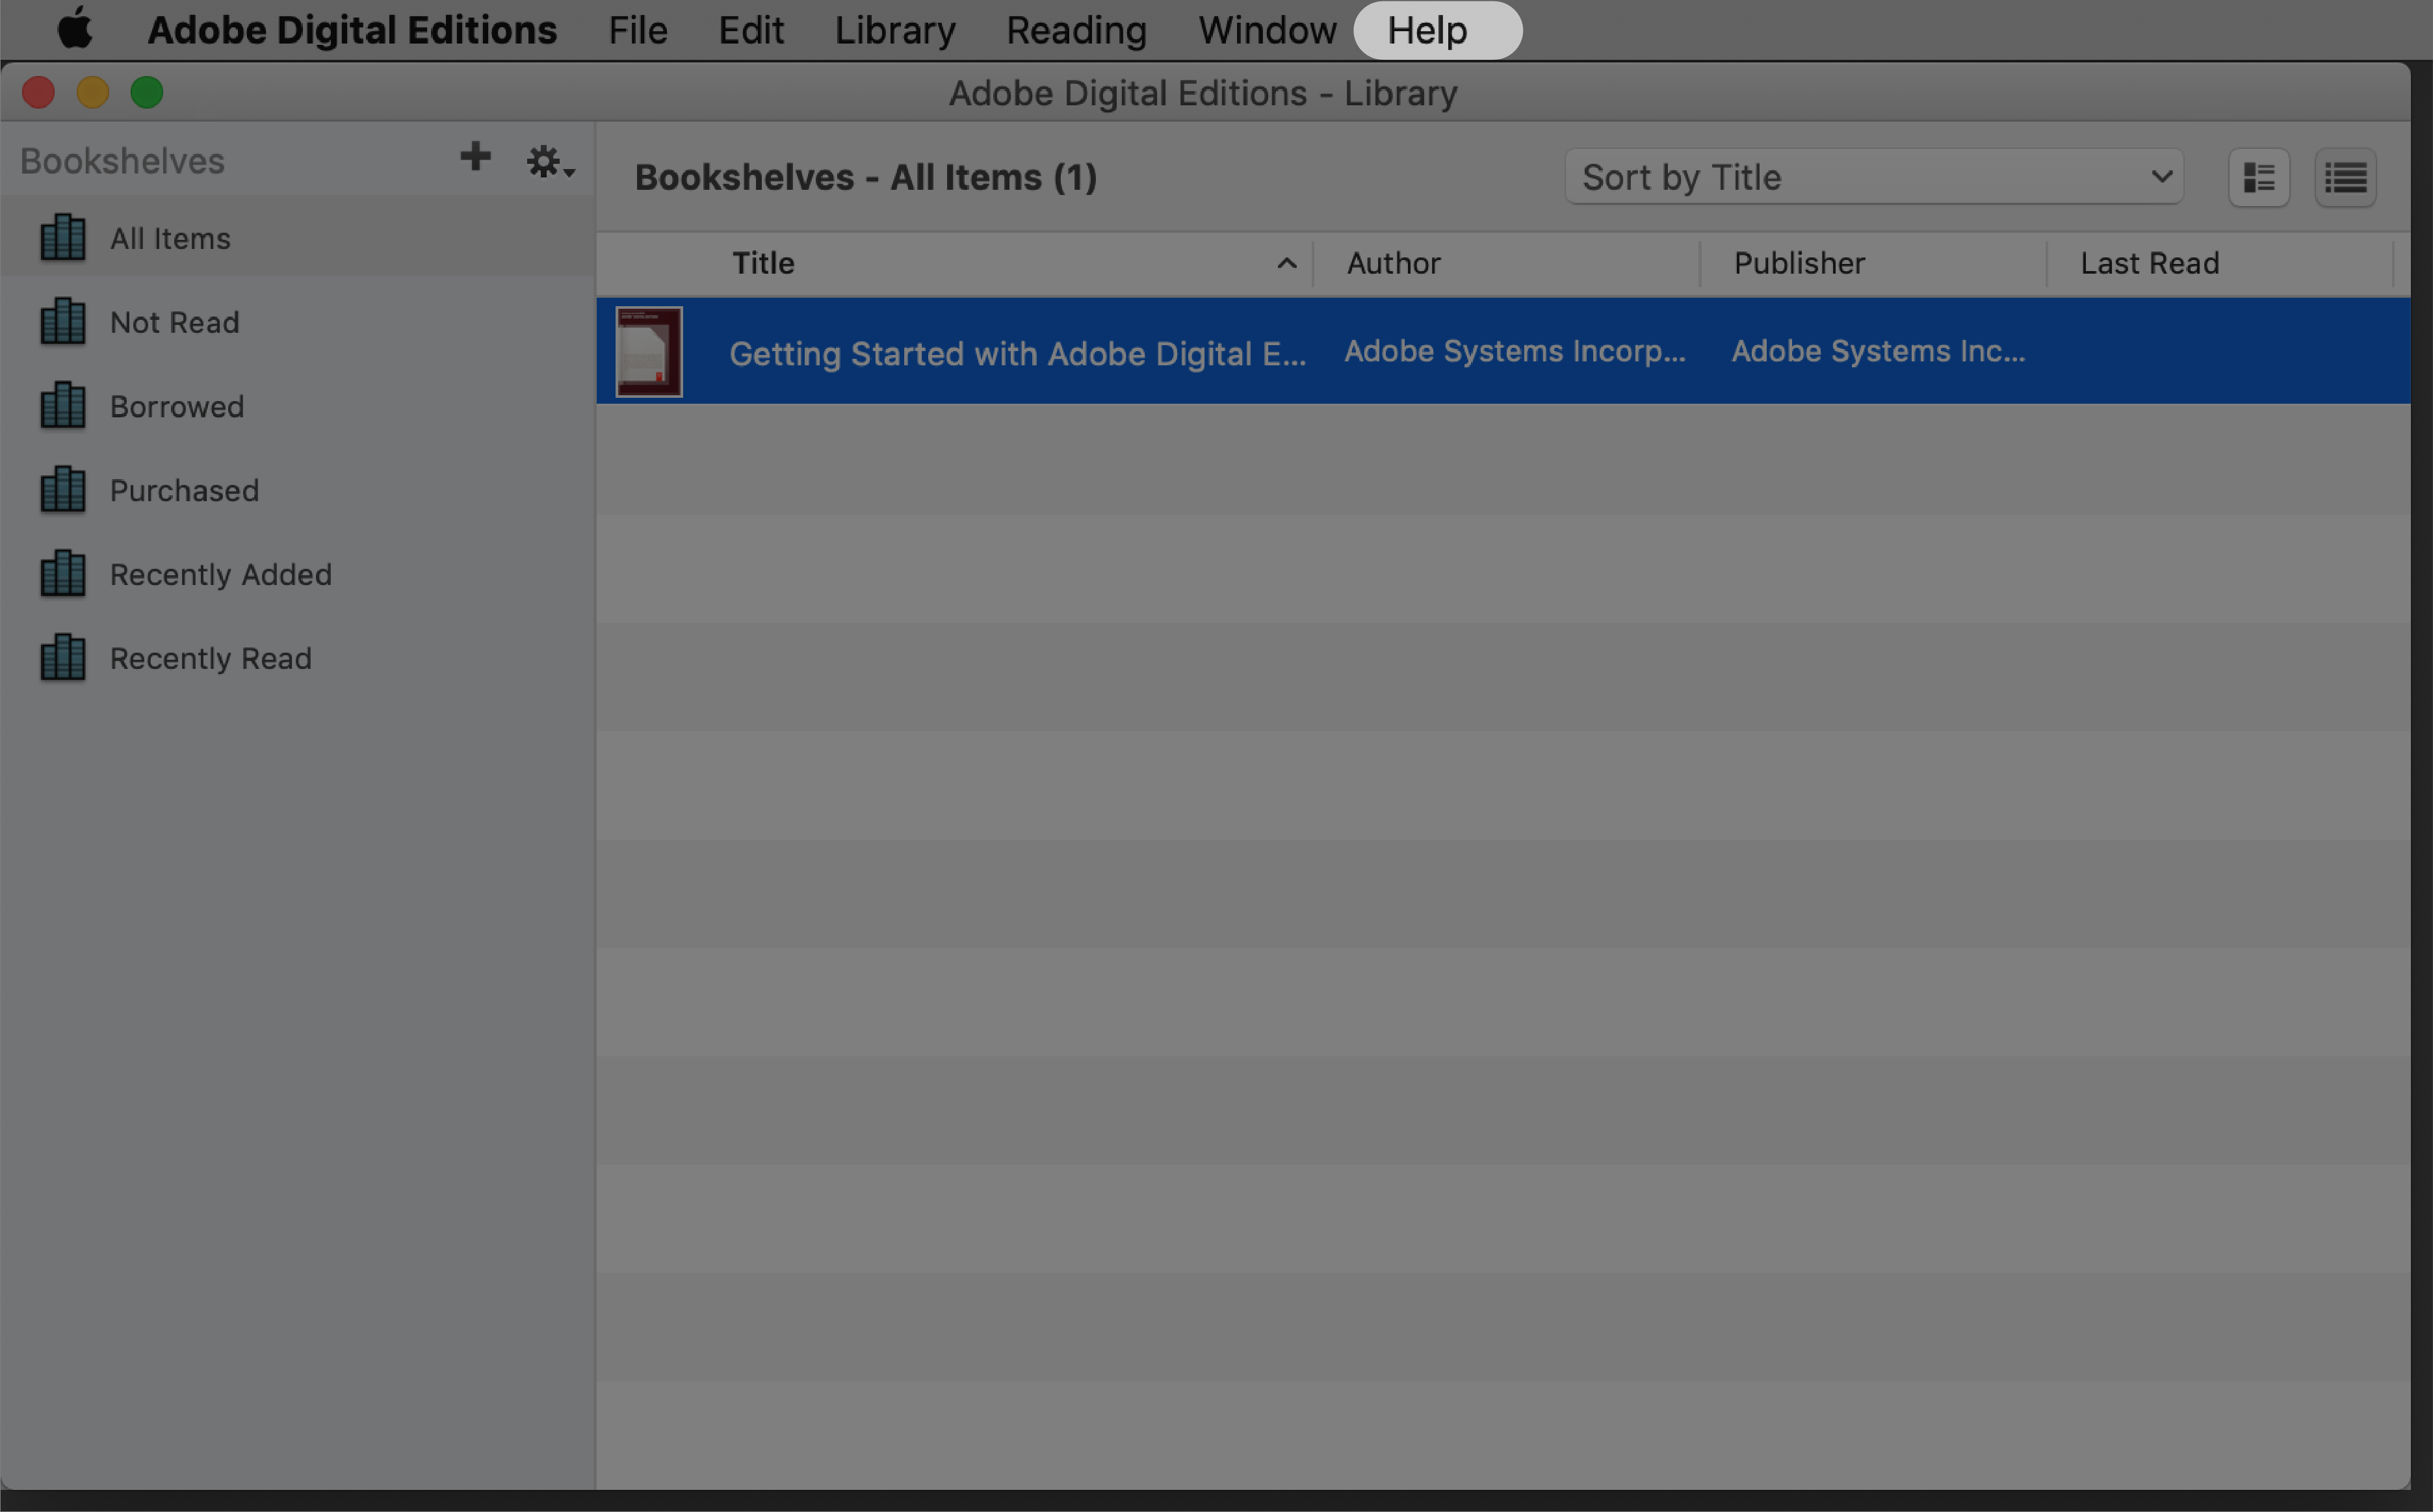Expand the Title column sort arrow

click(x=1285, y=263)
